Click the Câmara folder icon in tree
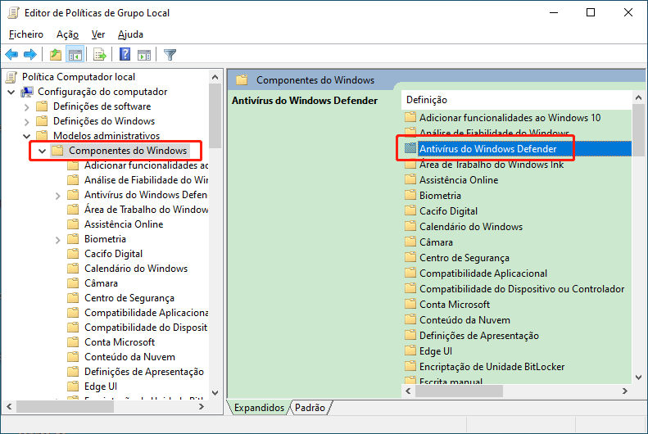 click(73, 283)
